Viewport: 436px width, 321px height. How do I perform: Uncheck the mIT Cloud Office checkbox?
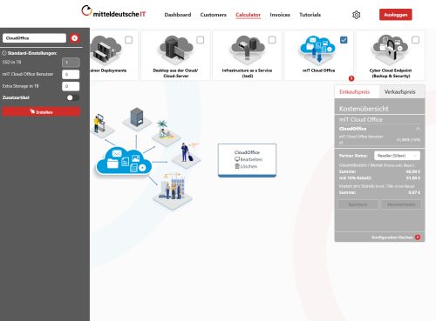point(344,40)
